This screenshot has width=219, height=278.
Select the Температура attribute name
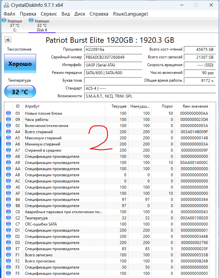pyautogui.click(x=36, y=218)
